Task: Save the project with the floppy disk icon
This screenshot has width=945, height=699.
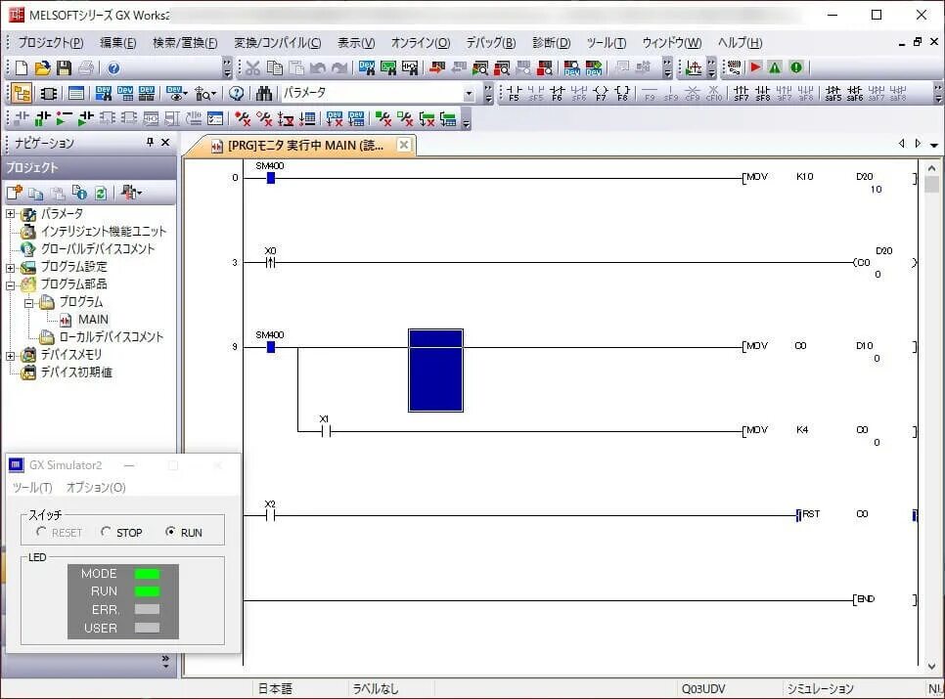Action: (x=64, y=68)
